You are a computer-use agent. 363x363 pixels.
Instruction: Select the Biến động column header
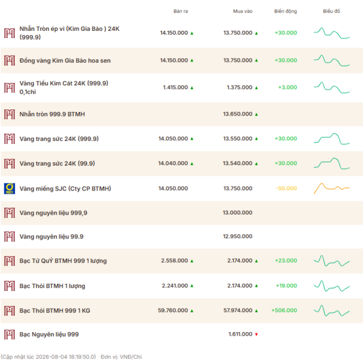pos(286,11)
